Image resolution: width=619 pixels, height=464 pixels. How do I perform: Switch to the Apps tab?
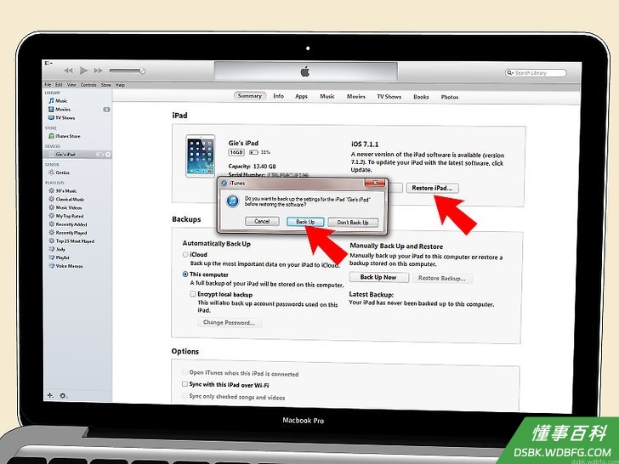[301, 96]
